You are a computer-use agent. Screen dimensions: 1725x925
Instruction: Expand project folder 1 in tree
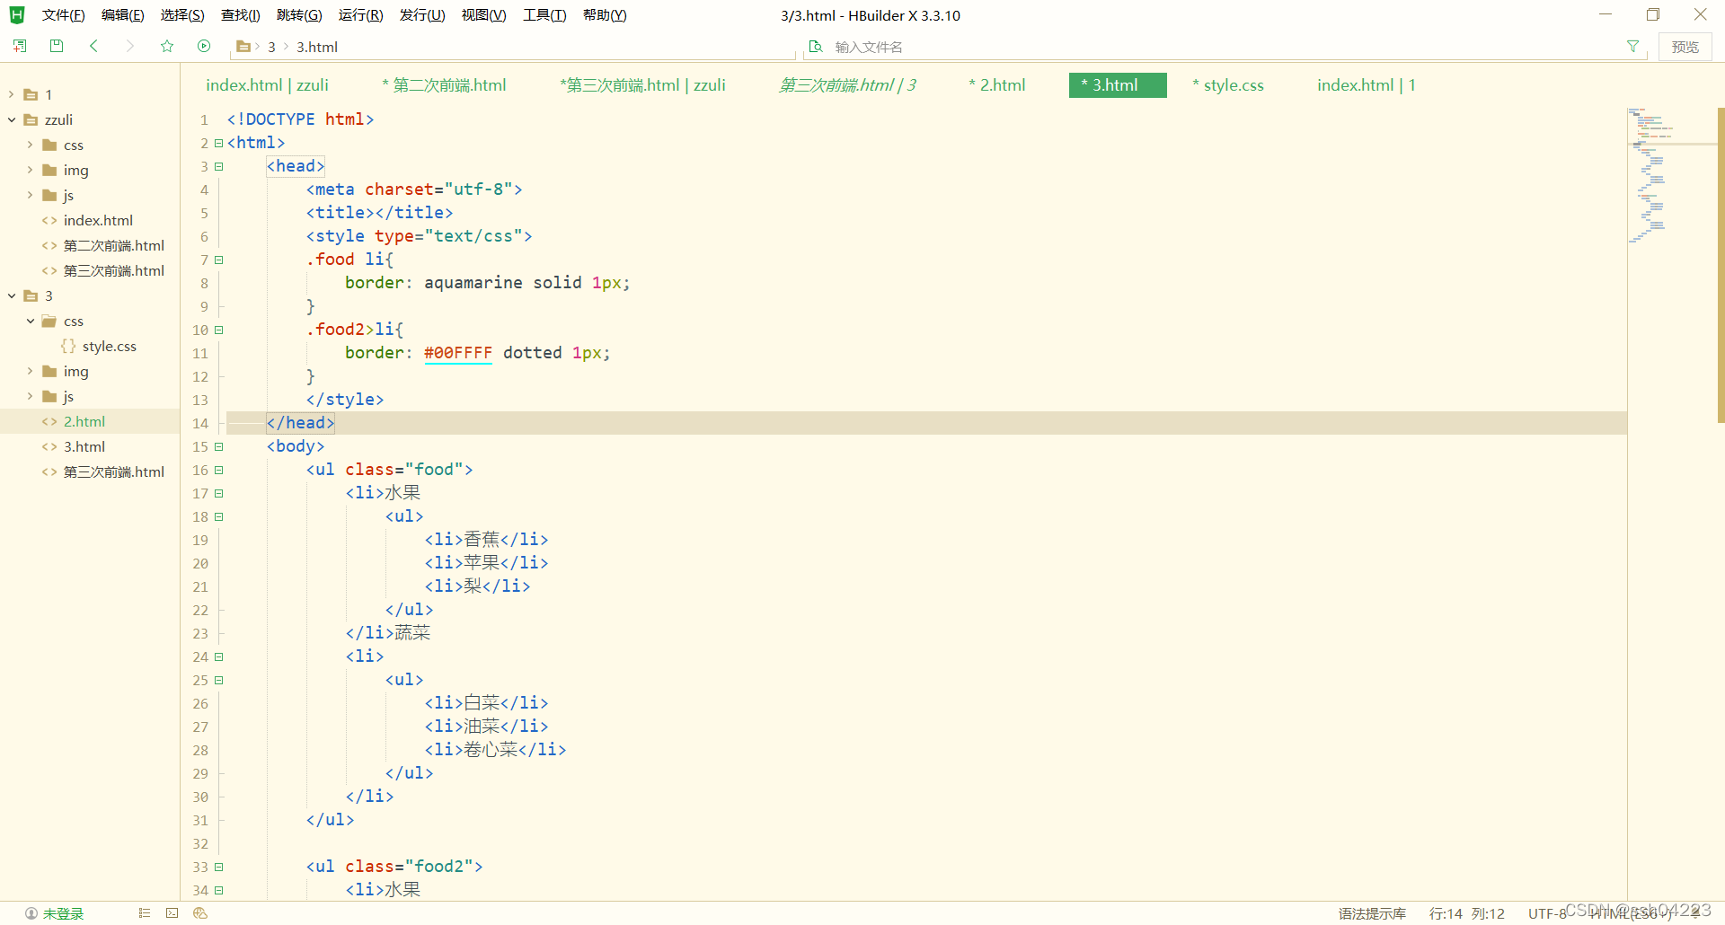tap(11, 94)
